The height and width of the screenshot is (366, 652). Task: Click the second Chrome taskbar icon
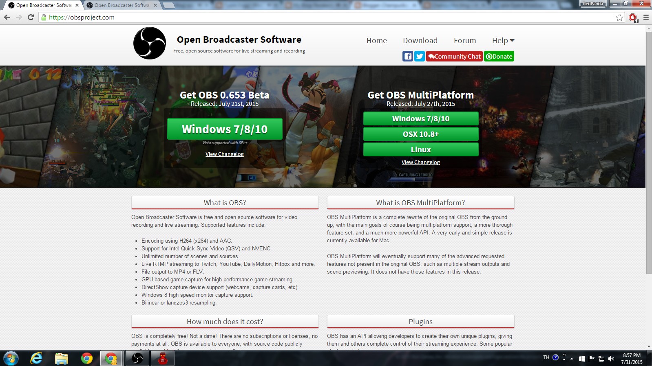(111, 358)
